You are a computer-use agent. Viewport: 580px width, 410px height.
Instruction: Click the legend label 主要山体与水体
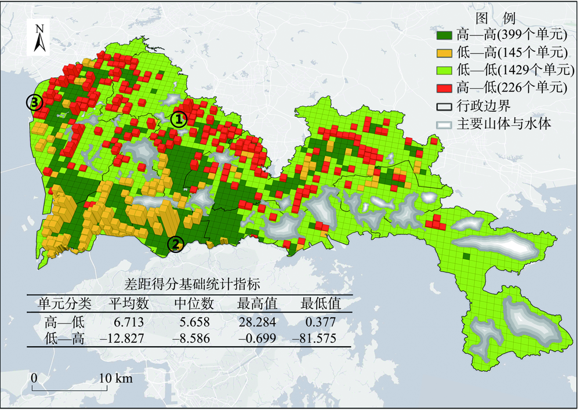point(504,124)
